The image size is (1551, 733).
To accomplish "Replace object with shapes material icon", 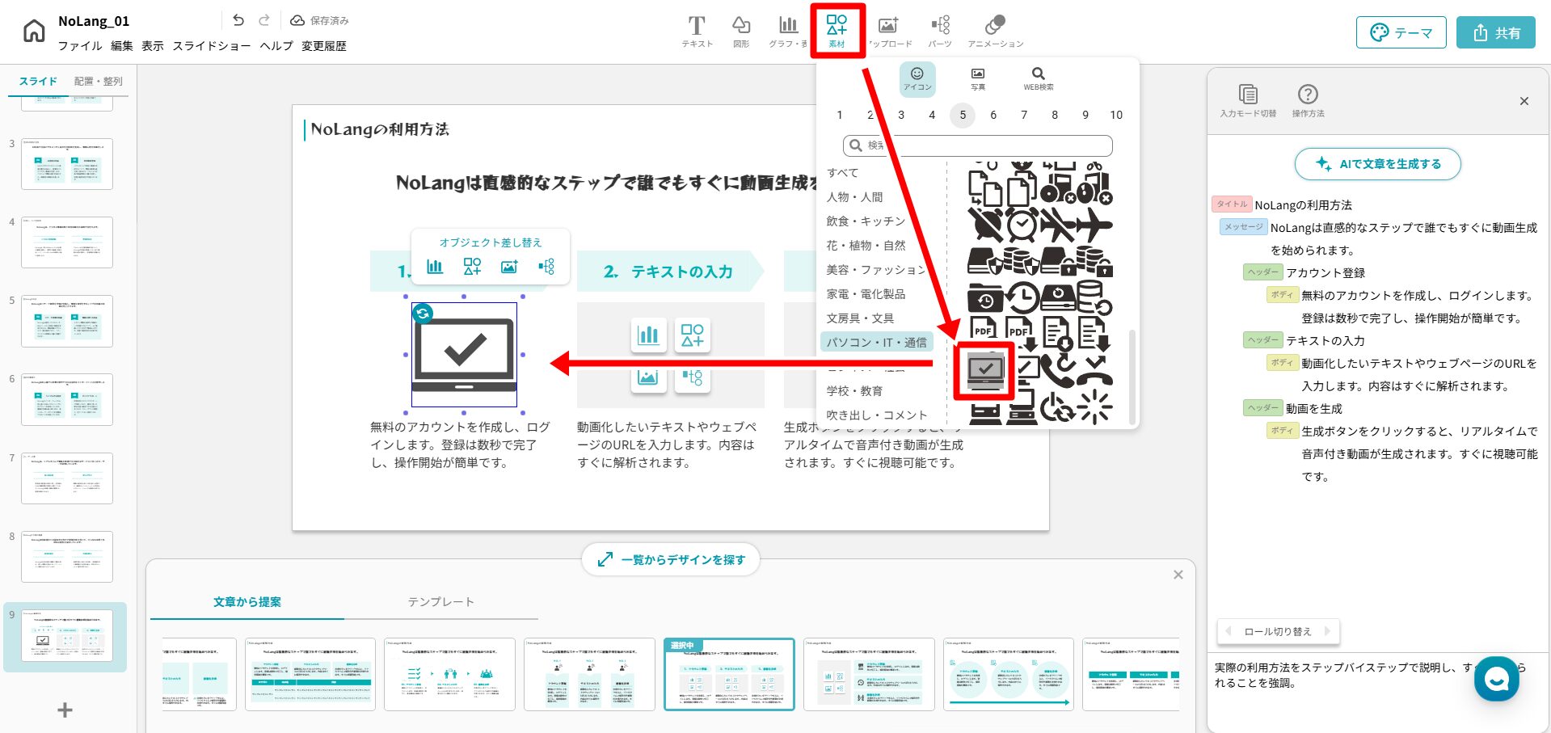I will 472,267.
